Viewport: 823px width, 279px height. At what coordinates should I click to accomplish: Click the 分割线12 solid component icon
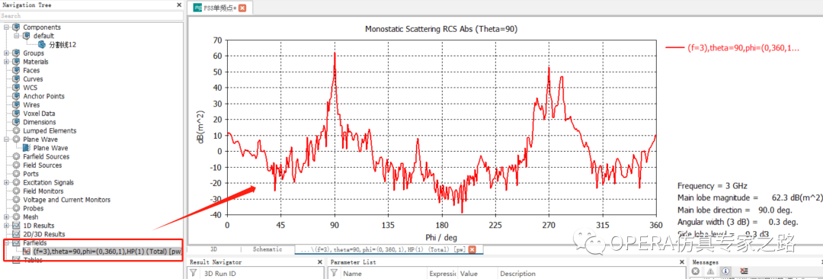coord(42,44)
